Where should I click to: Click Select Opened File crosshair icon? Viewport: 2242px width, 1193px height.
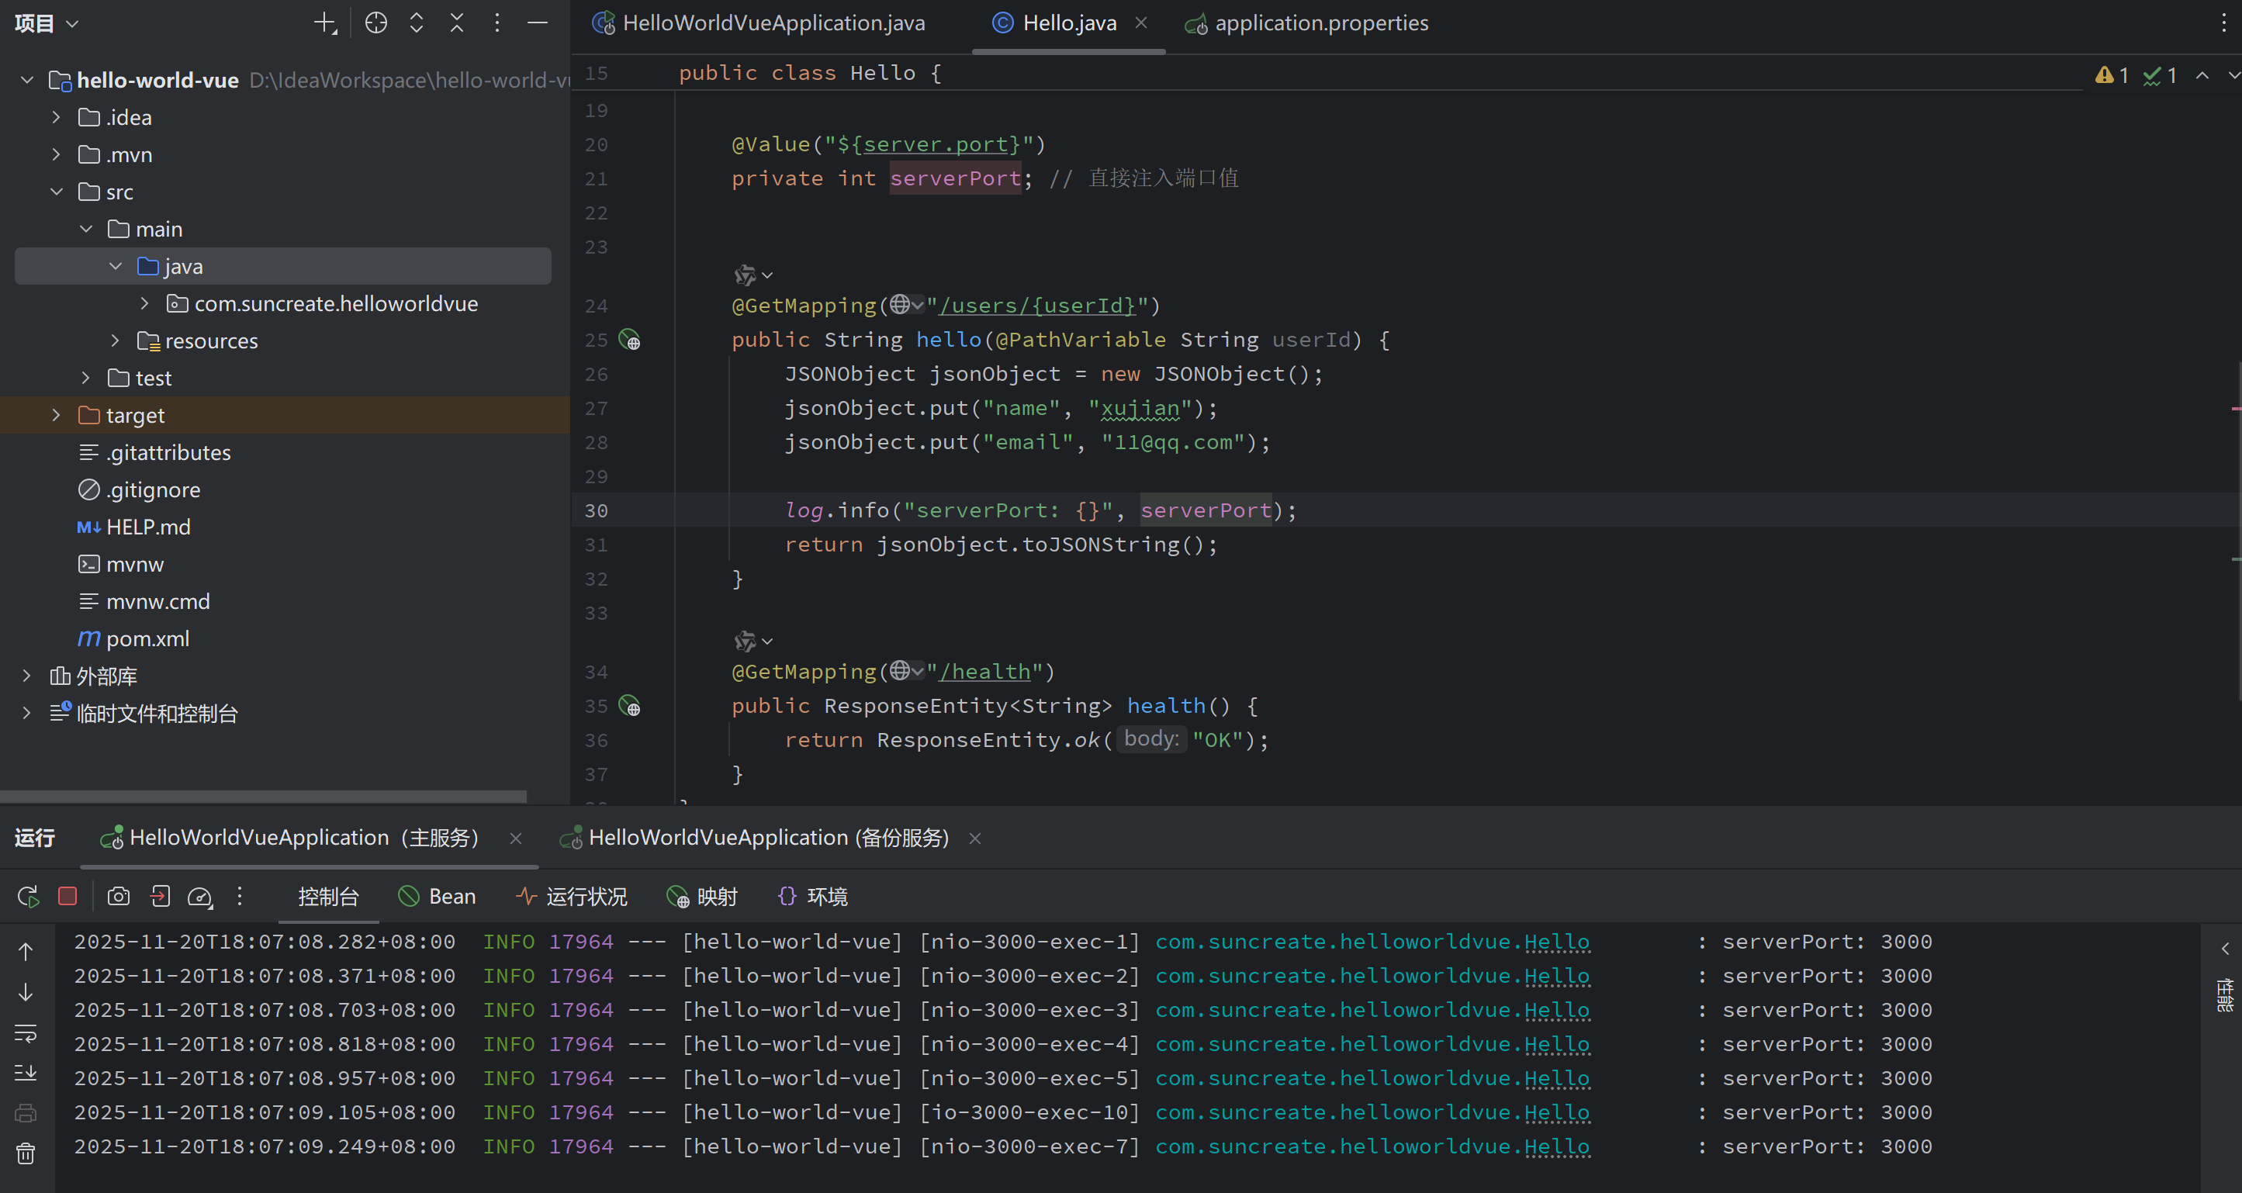coord(376,23)
